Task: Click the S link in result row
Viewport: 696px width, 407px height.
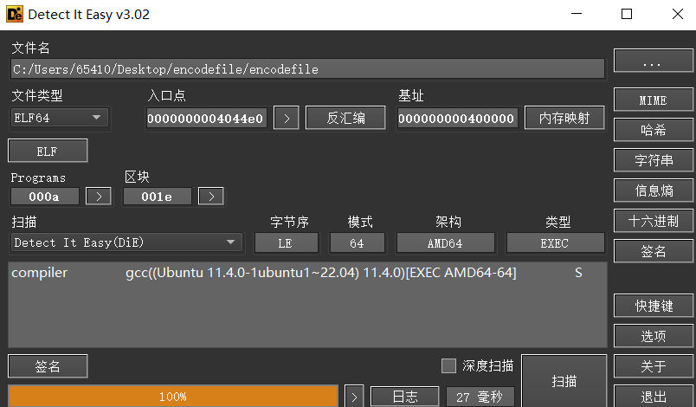Action: point(578,273)
